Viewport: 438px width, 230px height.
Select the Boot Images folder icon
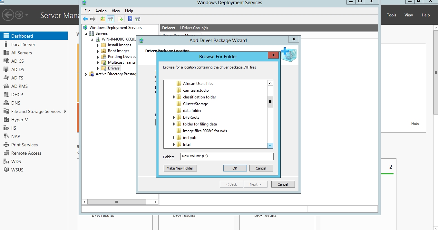point(103,51)
